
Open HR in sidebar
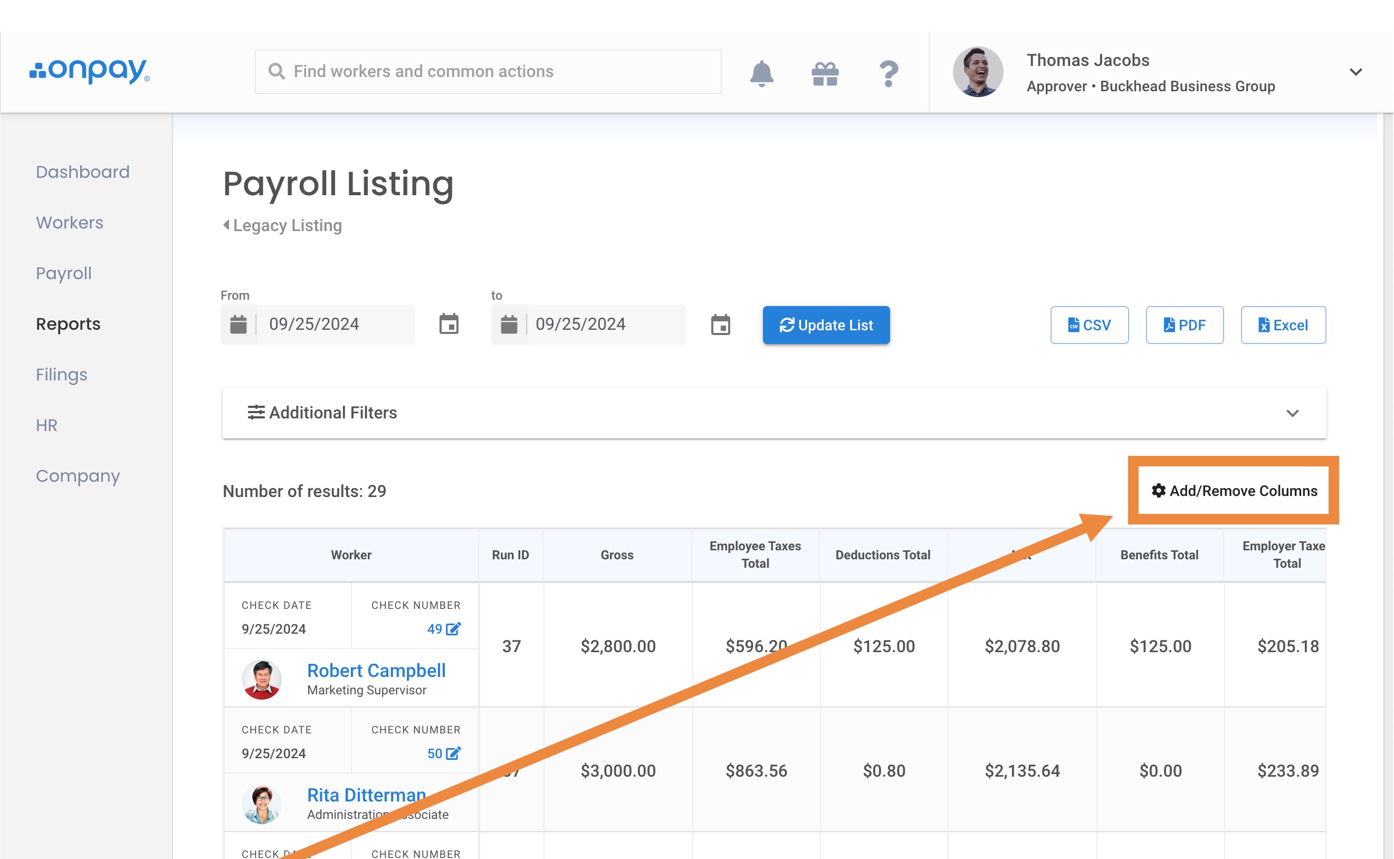pyautogui.click(x=46, y=425)
